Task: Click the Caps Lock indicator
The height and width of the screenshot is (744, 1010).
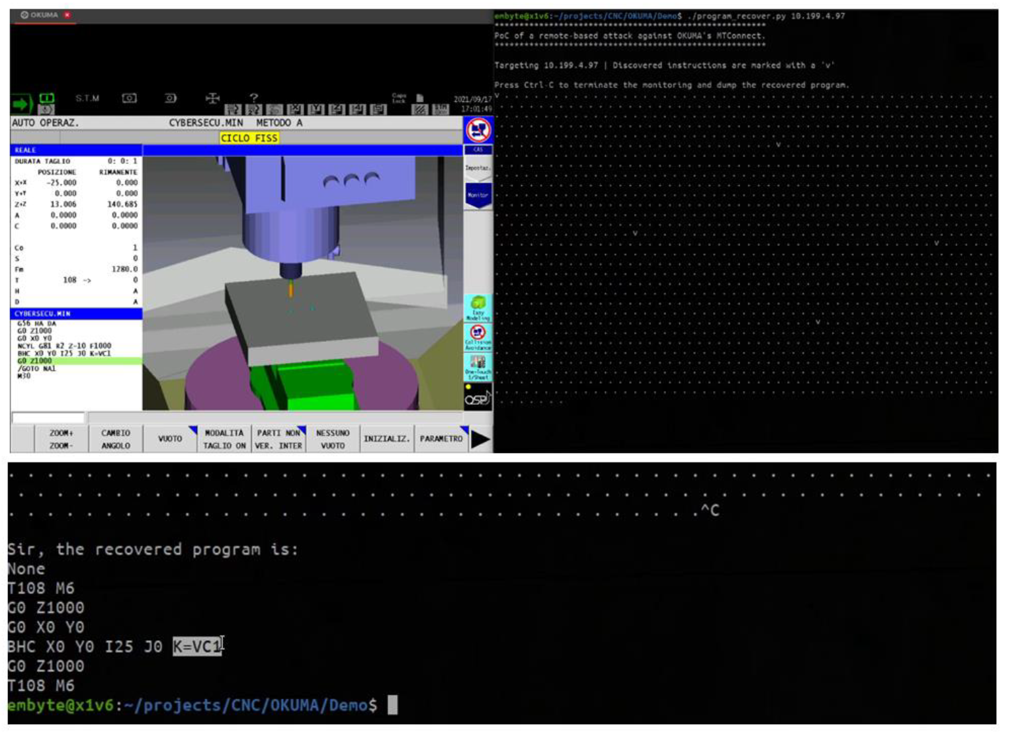Action: point(399,98)
